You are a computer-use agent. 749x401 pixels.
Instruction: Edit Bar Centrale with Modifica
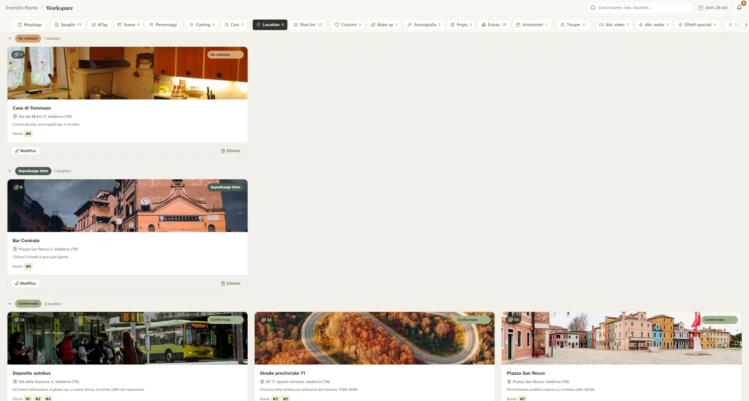coord(25,283)
